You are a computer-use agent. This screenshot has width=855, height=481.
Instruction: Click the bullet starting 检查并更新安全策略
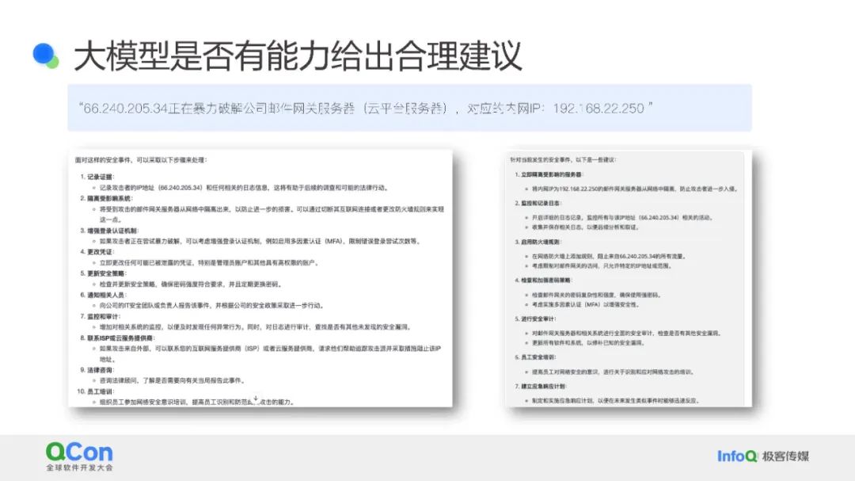(x=190, y=284)
